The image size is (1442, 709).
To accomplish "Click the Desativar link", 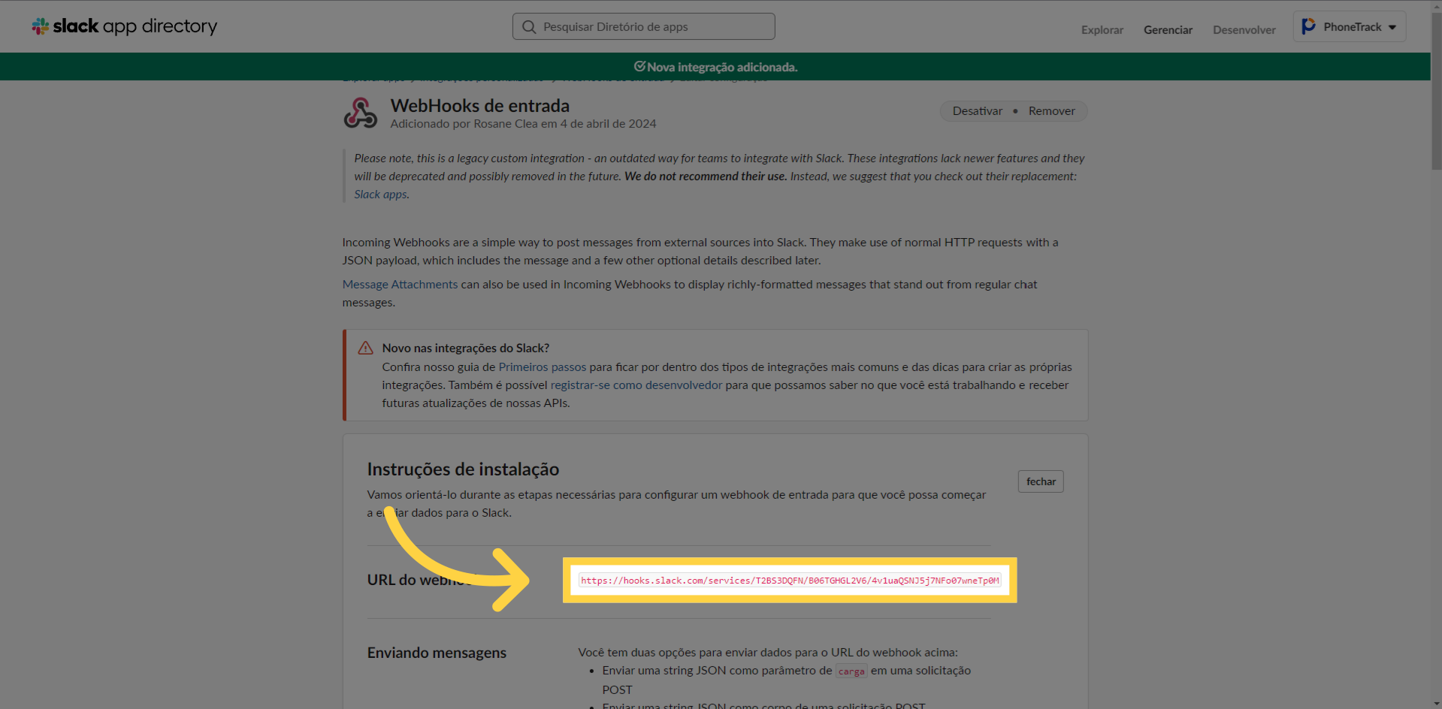I will pos(977,111).
